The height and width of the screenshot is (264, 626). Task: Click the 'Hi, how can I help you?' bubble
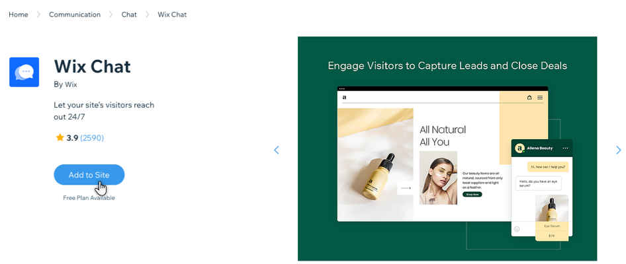coord(549,167)
